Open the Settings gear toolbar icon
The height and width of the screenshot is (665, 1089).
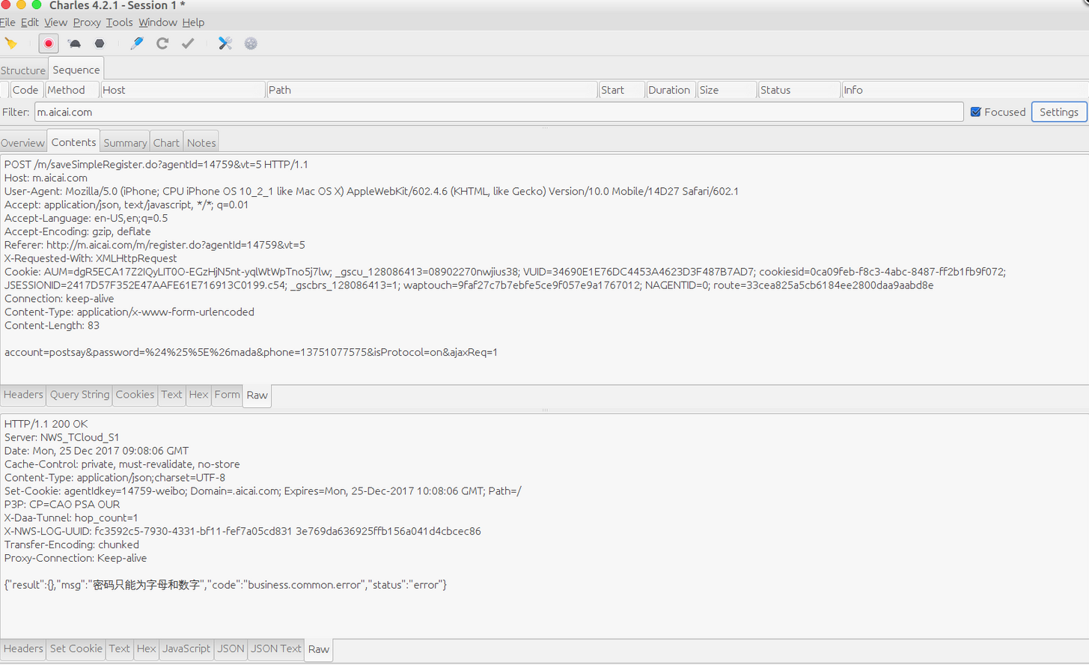(251, 43)
